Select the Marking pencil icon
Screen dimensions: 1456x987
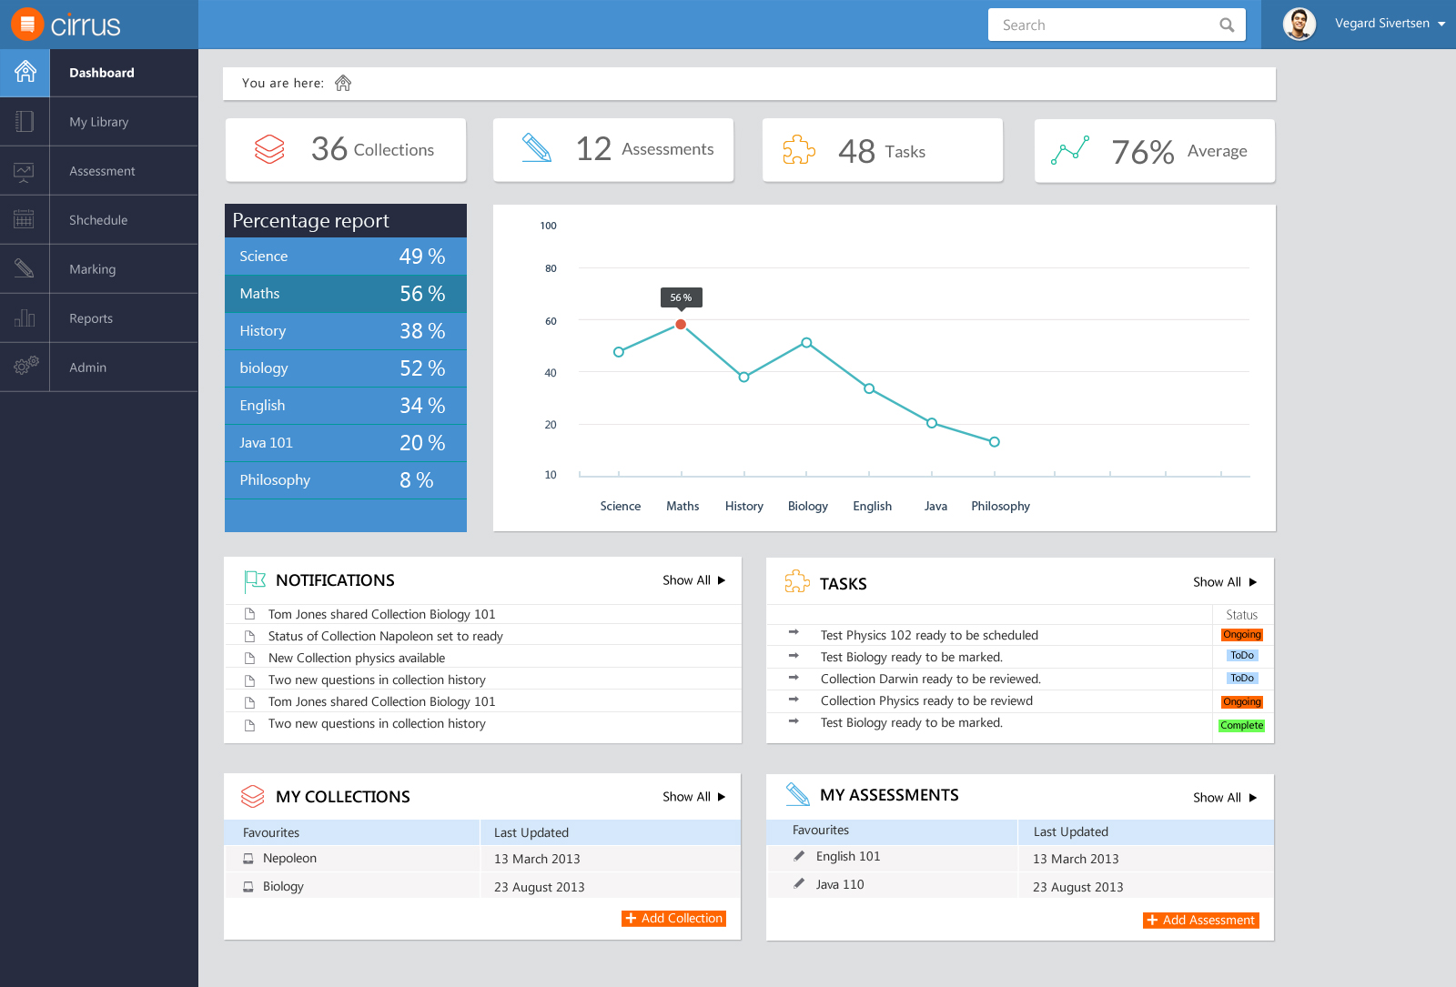[x=25, y=268]
